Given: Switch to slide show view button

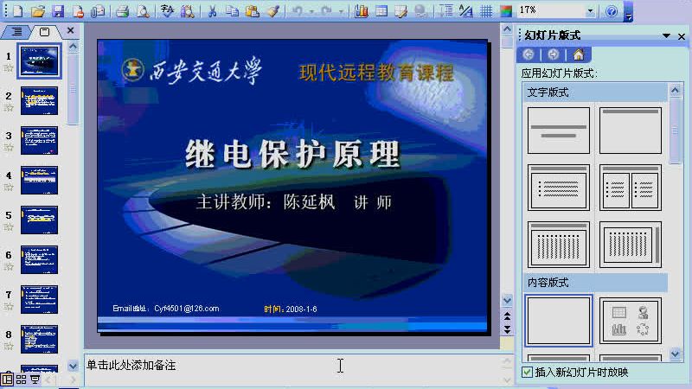Looking at the screenshot, I should tap(35, 379).
